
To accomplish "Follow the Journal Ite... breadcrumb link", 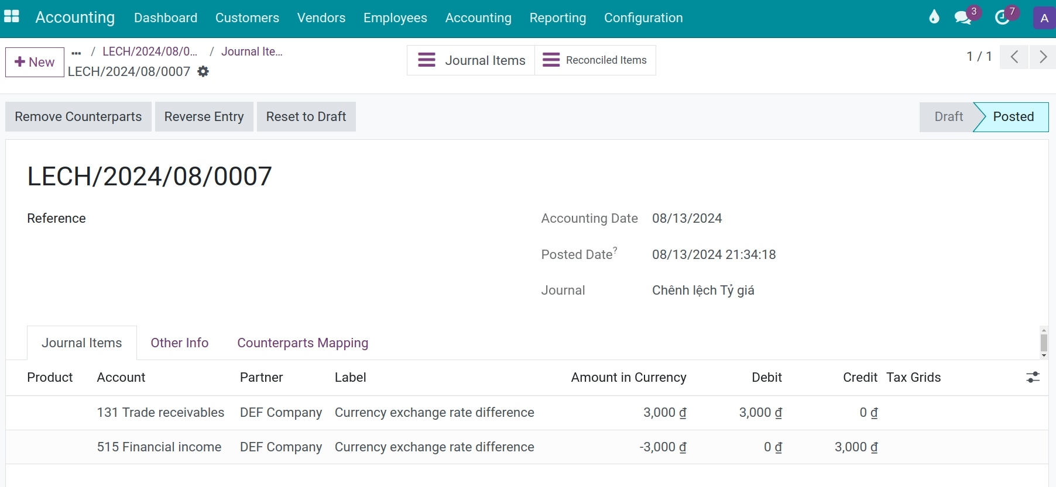I will 252,51.
